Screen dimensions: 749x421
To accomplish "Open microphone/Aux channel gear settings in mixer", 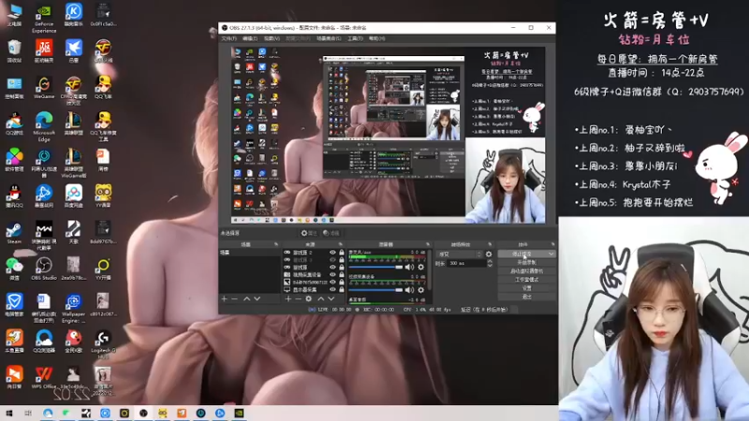I will [420, 268].
